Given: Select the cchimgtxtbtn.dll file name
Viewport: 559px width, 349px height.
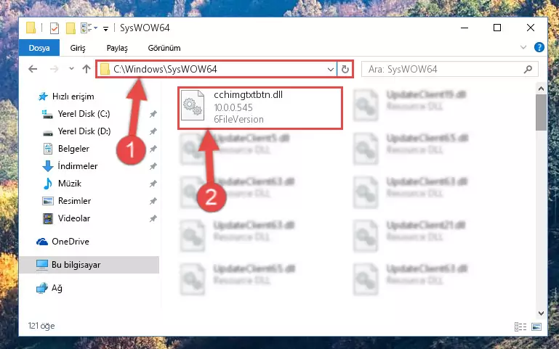Looking at the screenshot, I should pyautogui.click(x=248, y=94).
